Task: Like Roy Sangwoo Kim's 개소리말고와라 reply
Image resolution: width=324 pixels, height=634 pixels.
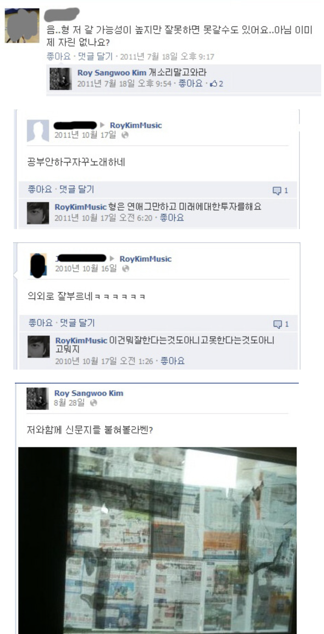Action: 190,83
